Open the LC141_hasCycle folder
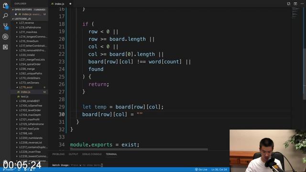 coord(29,129)
